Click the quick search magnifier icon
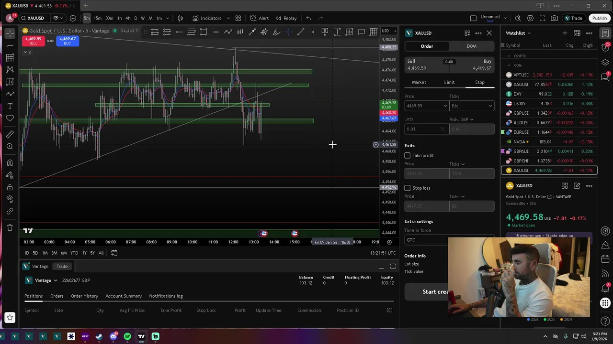Screen dimensions: 613x344 pyautogui.click(x=518, y=18)
